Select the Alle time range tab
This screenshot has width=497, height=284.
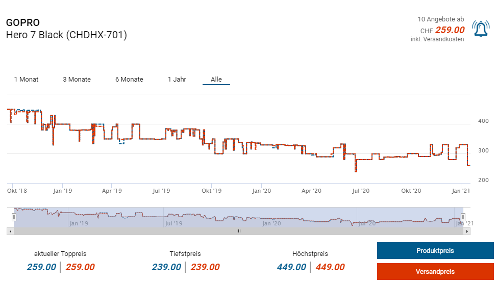click(x=216, y=79)
